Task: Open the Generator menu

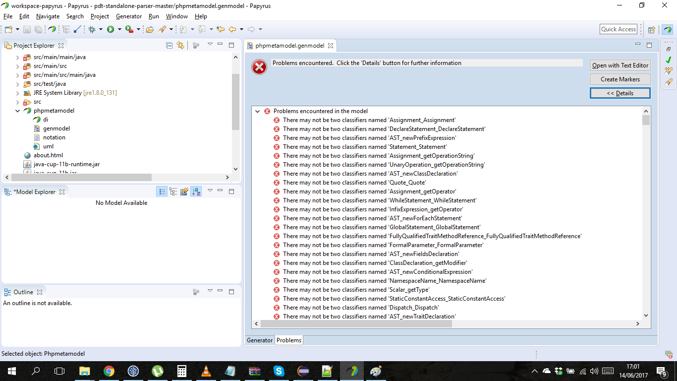Action: point(129,16)
